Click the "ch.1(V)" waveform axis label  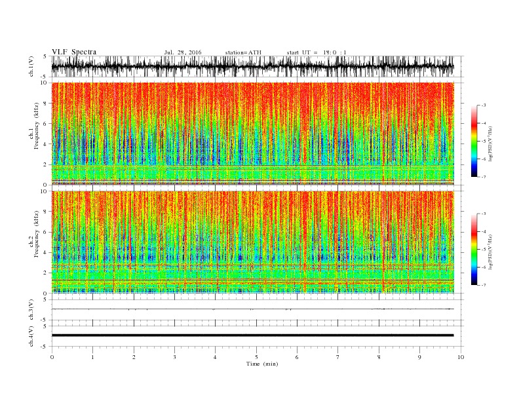(x=31, y=66)
